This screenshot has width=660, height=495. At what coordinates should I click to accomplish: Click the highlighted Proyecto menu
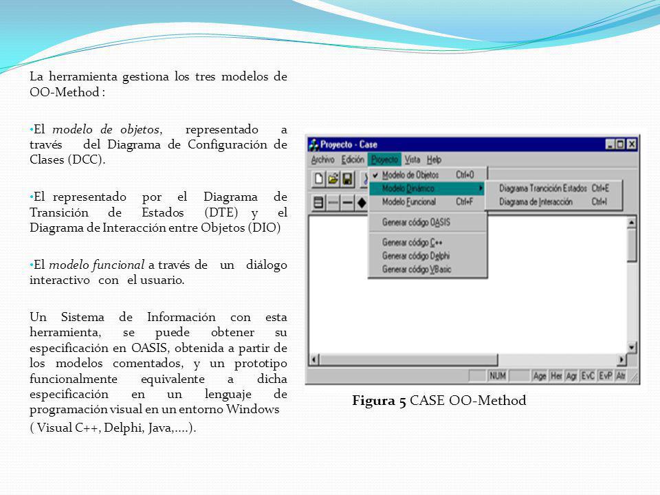[x=384, y=160]
